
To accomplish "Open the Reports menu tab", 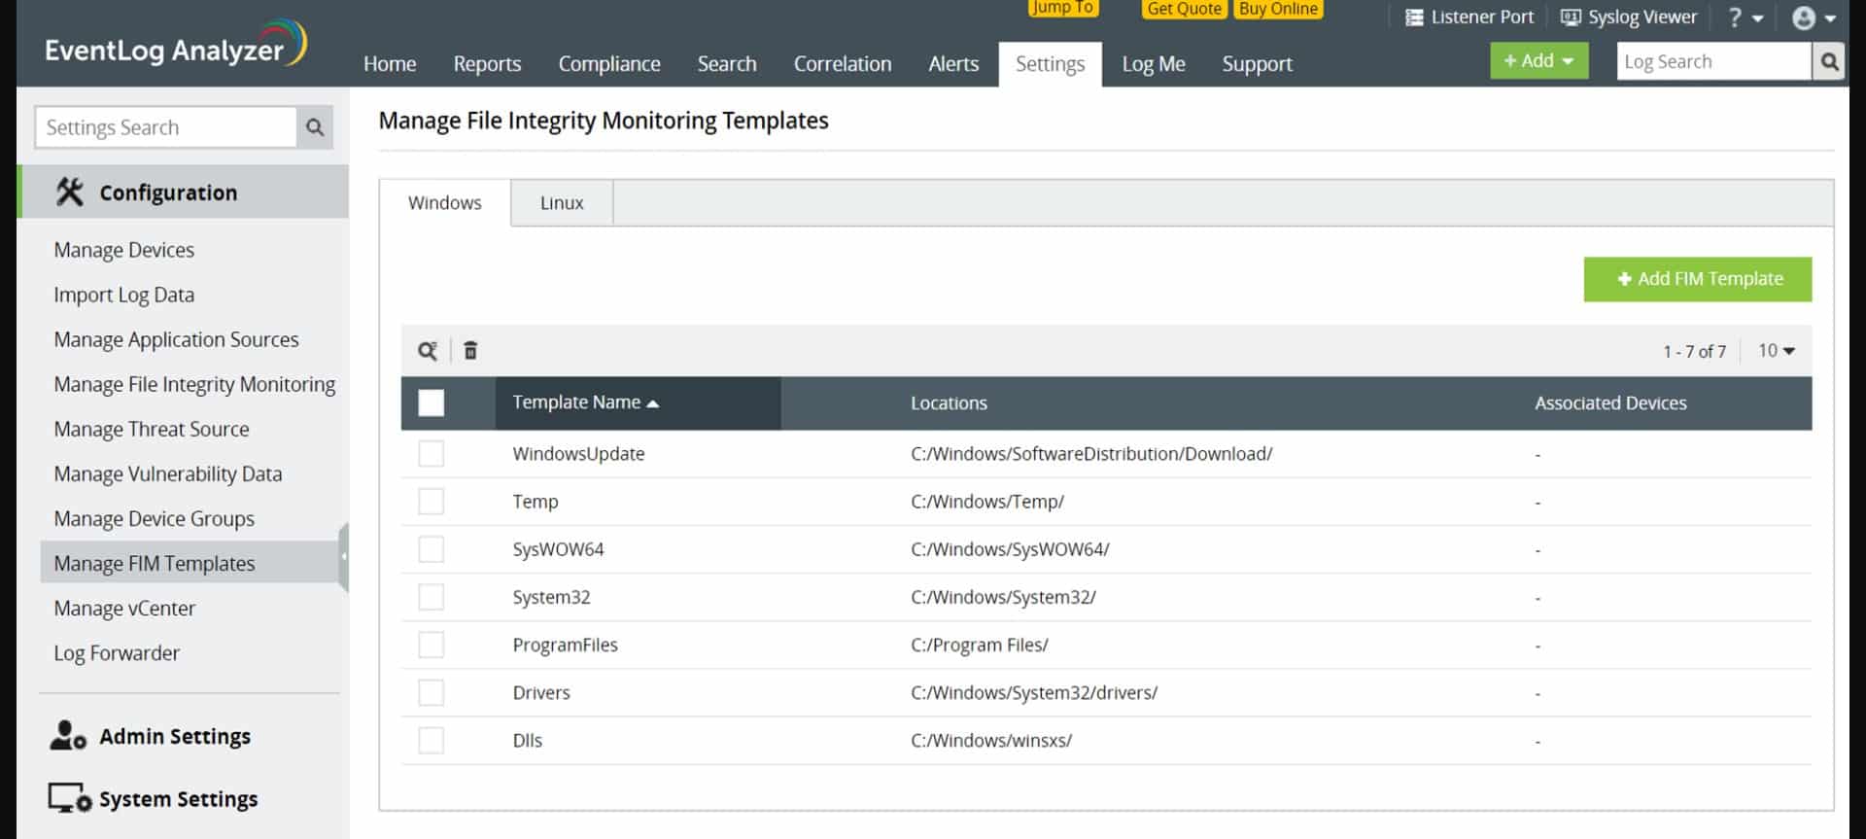I will [x=487, y=63].
